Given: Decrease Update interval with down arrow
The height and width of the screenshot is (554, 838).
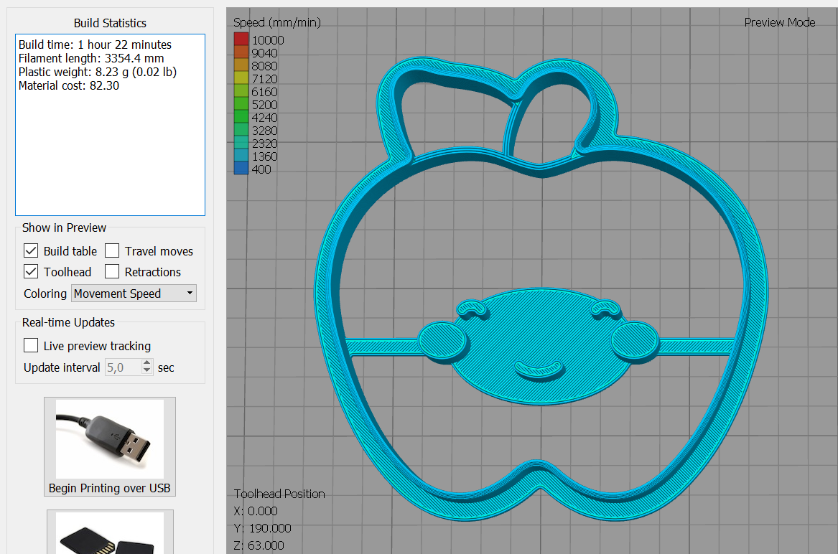Looking at the screenshot, I should [x=147, y=371].
